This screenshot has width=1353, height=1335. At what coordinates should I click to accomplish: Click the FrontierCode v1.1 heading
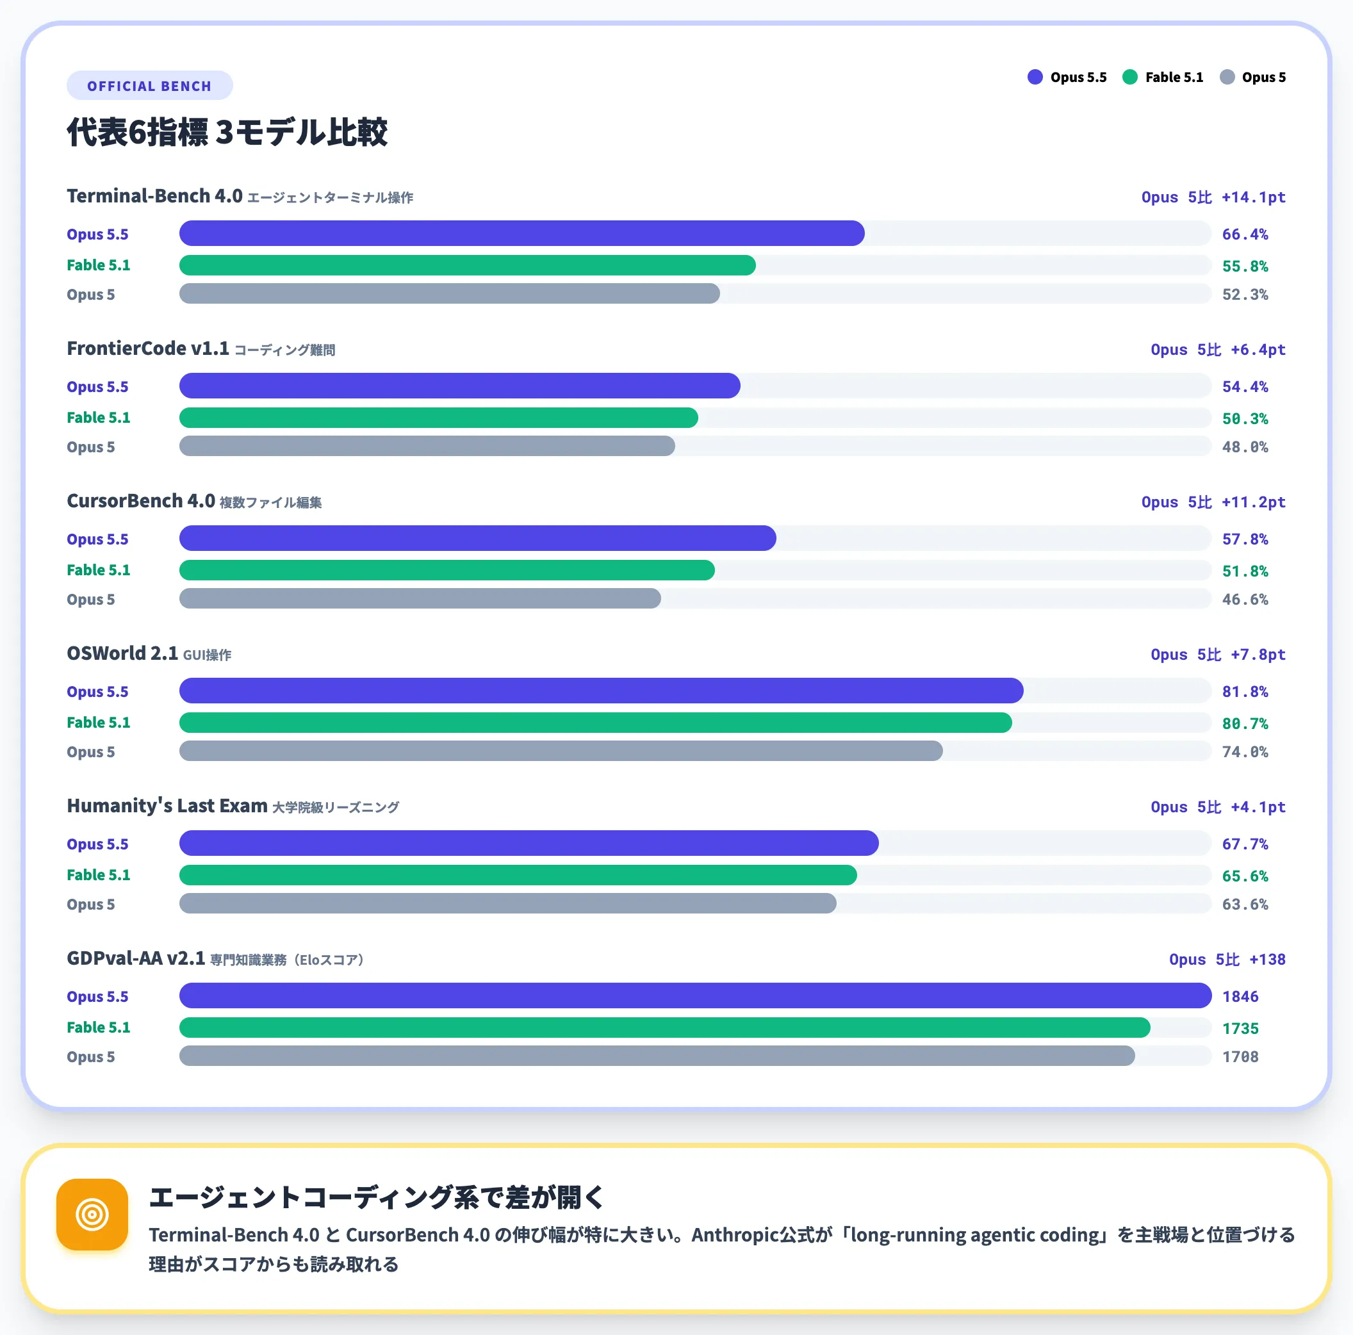[148, 348]
